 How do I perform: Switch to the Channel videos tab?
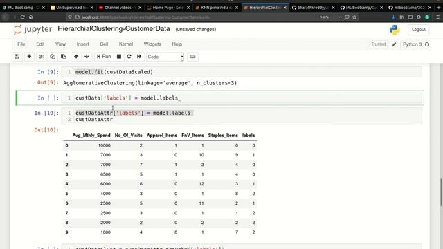(x=119, y=8)
